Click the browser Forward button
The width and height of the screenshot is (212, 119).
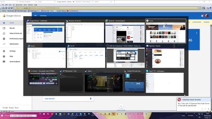pos(6,8)
